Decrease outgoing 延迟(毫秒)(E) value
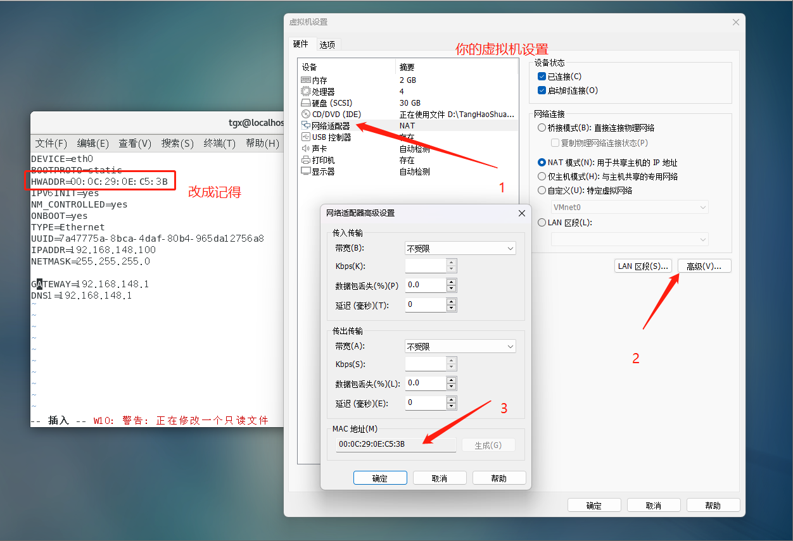The image size is (793, 541). [x=451, y=406]
